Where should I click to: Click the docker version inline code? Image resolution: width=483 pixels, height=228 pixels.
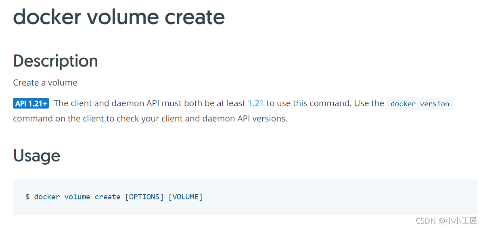(x=420, y=104)
